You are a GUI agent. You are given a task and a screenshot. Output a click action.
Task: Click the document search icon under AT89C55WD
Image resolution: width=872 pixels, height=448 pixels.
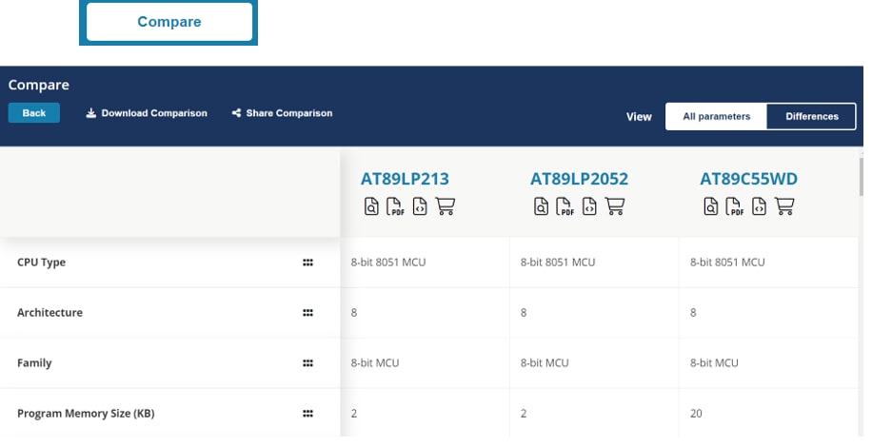tap(711, 205)
